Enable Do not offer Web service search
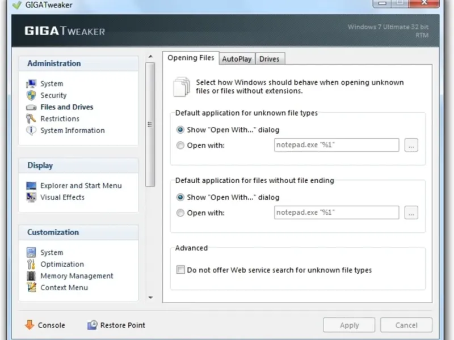 180,270
